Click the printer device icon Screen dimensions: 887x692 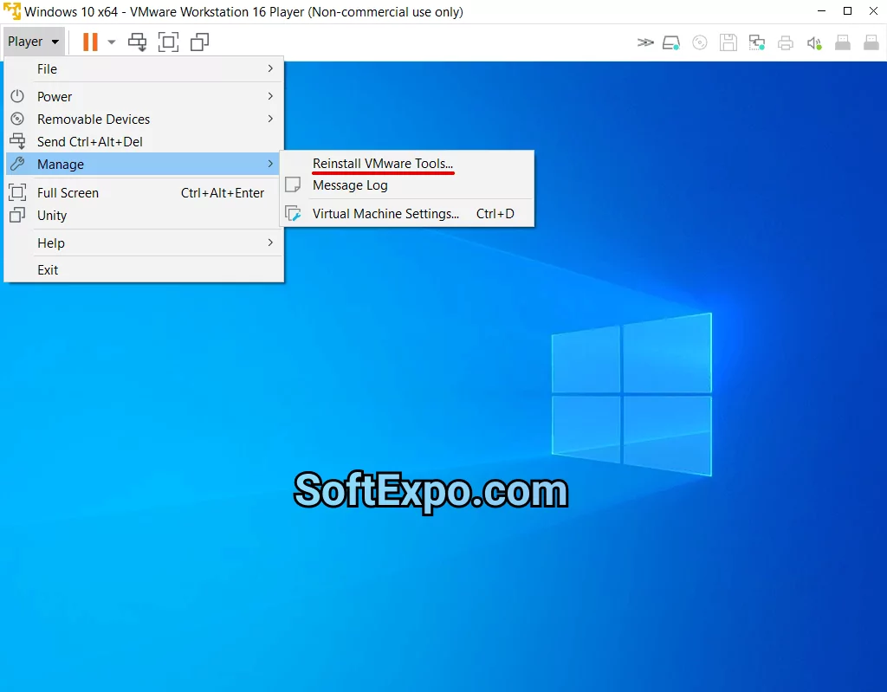coord(785,42)
